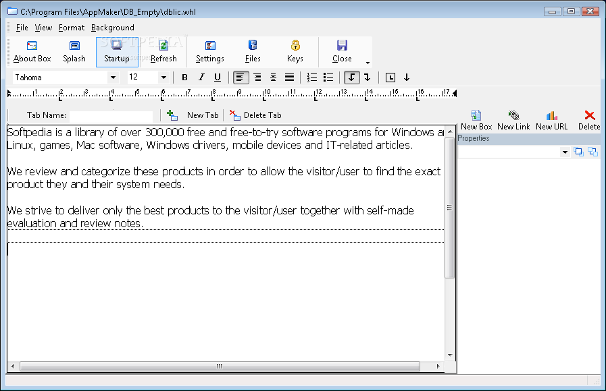This screenshot has height=391, width=606.
Task: Insert a bulleted list
Action: (x=328, y=78)
